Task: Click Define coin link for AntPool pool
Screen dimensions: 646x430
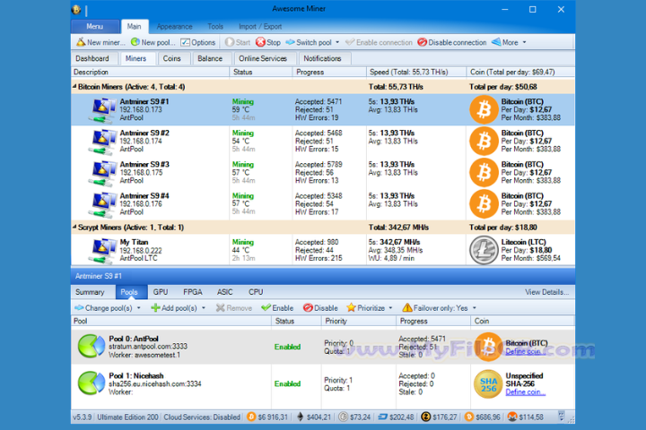Action: point(525,351)
